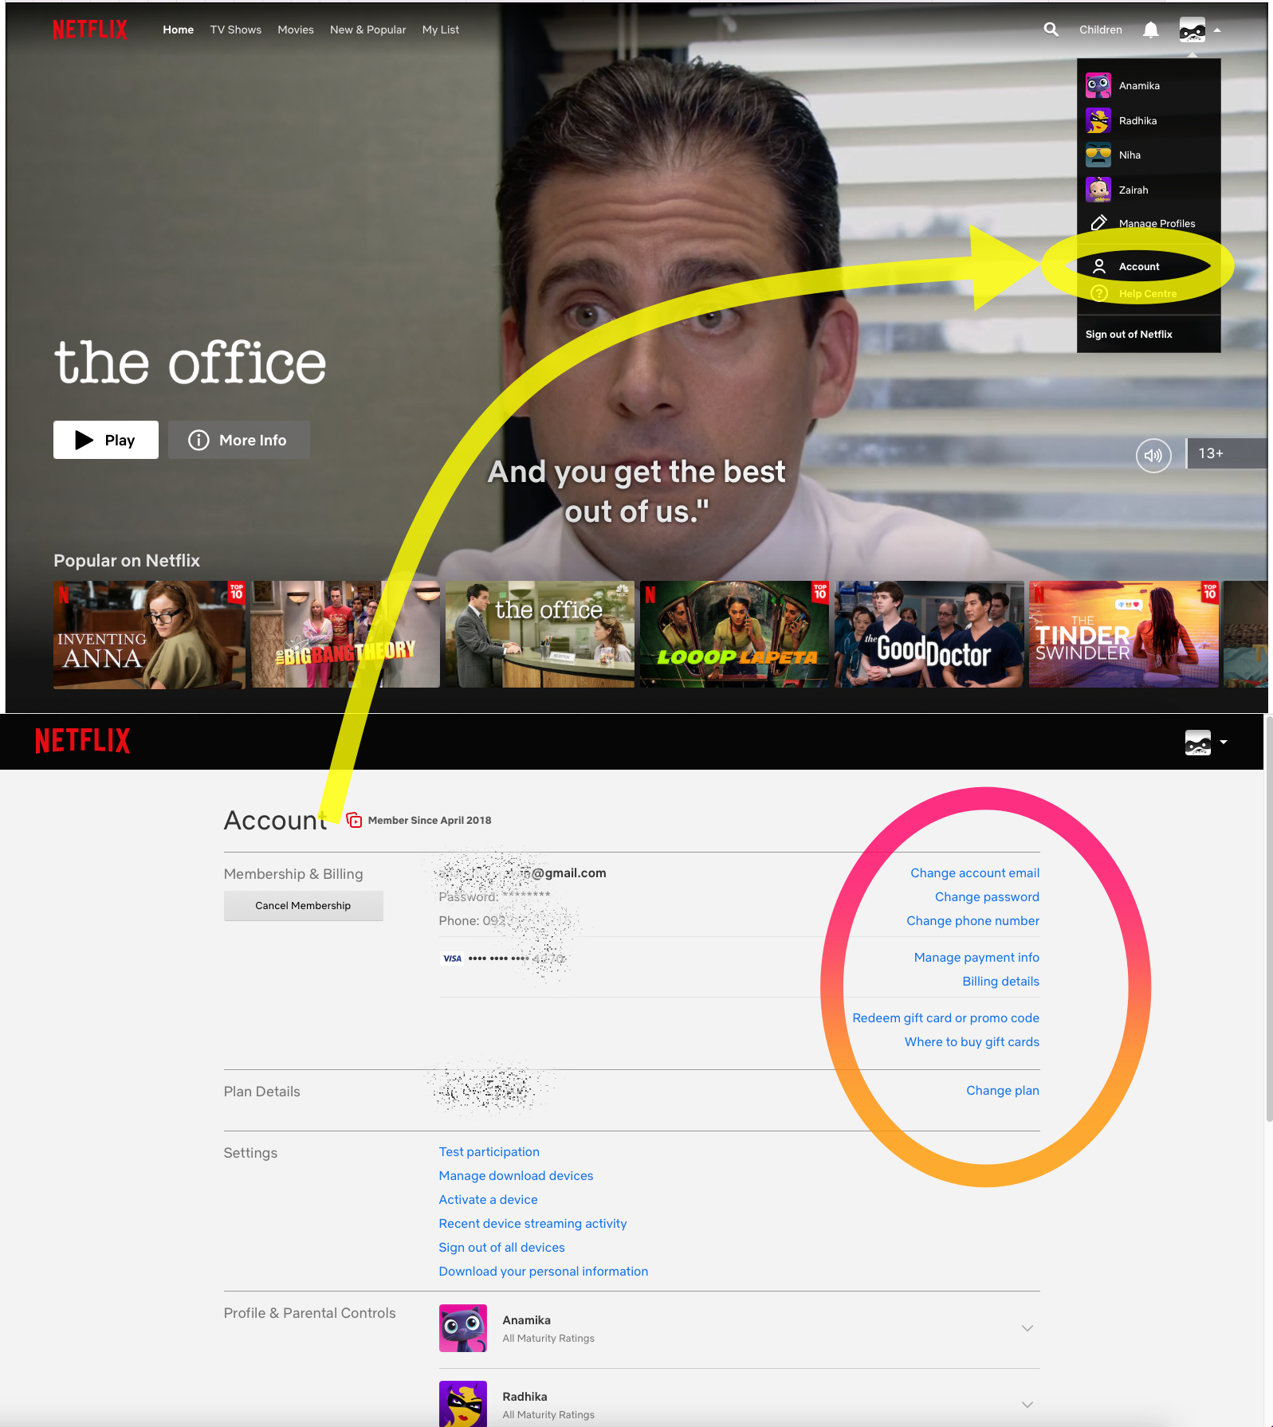Click the More Info button
This screenshot has width=1273, height=1427.
tap(239, 440)
